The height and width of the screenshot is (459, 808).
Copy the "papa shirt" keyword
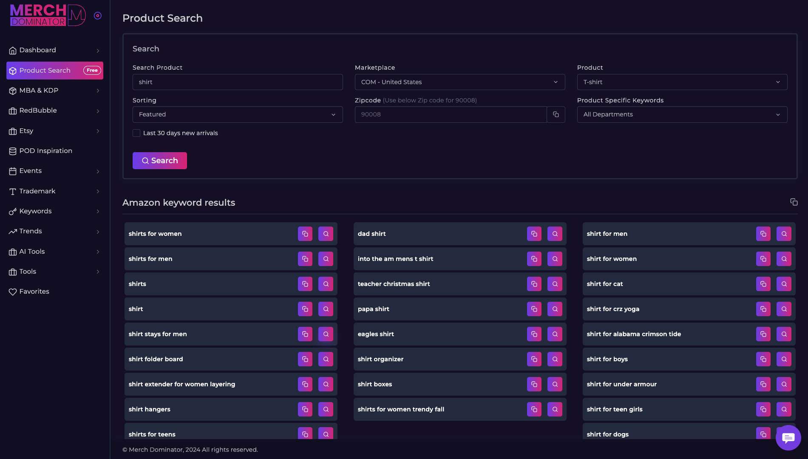click(534, 309)
